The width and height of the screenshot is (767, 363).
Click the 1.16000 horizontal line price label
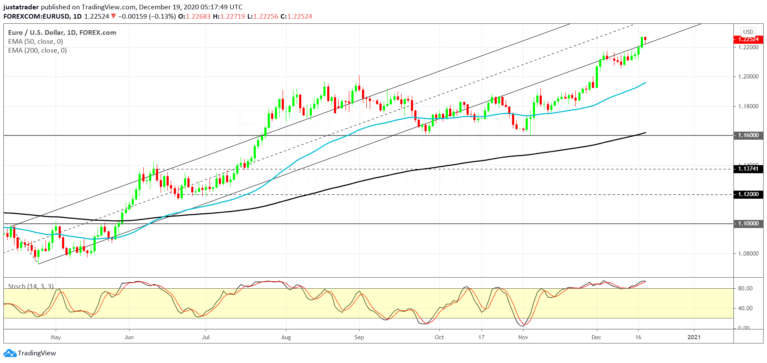pos(748,135)
